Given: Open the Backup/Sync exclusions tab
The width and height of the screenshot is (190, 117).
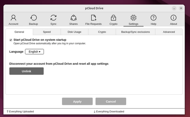Looking at the screenshot, I should tap(135, 32).
